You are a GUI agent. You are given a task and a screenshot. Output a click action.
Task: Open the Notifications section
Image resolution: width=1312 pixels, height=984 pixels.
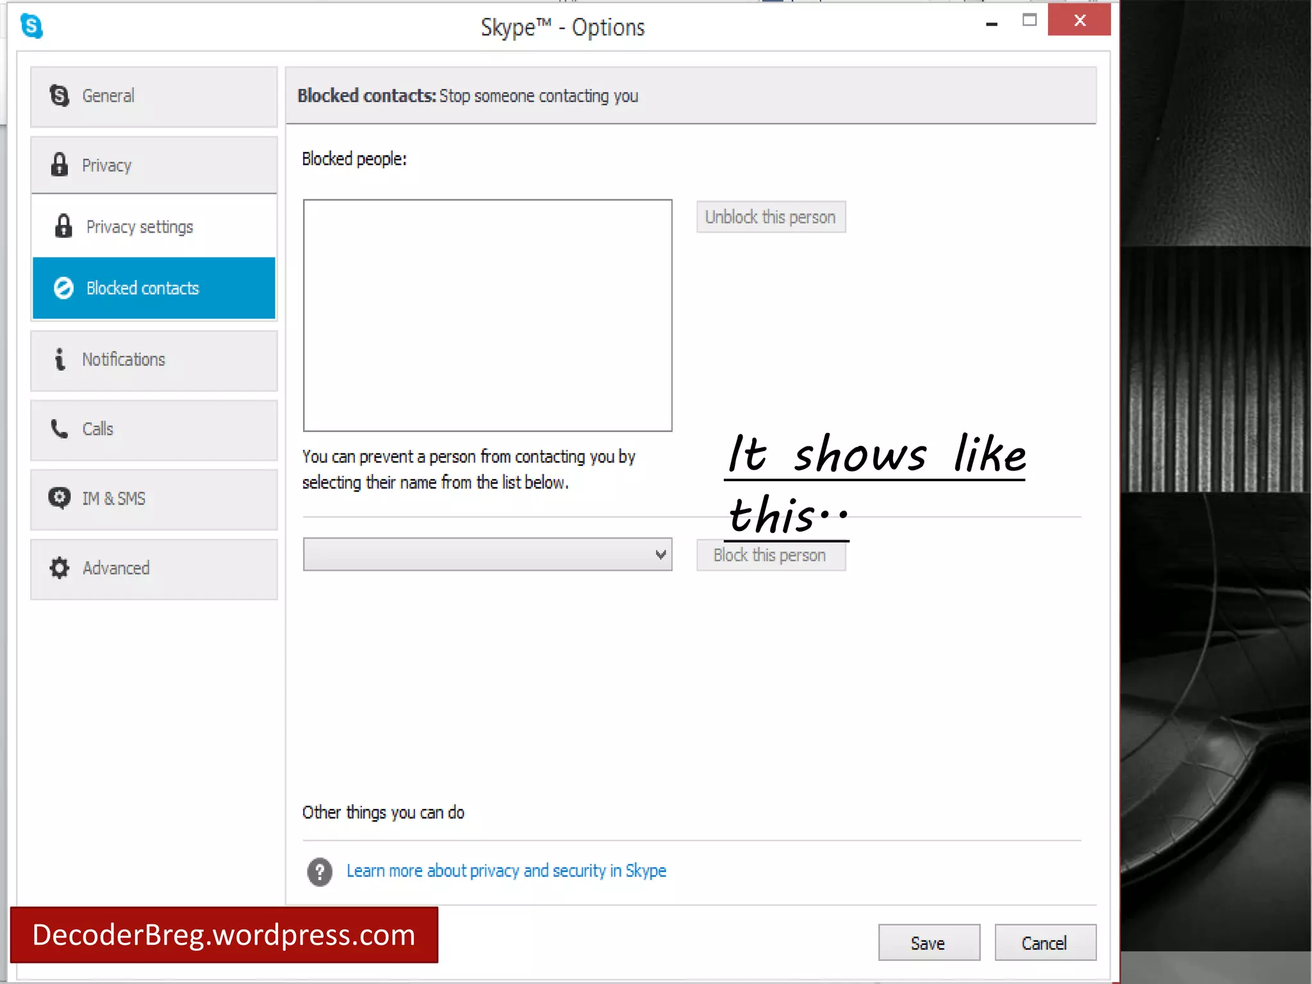point(154,361)
